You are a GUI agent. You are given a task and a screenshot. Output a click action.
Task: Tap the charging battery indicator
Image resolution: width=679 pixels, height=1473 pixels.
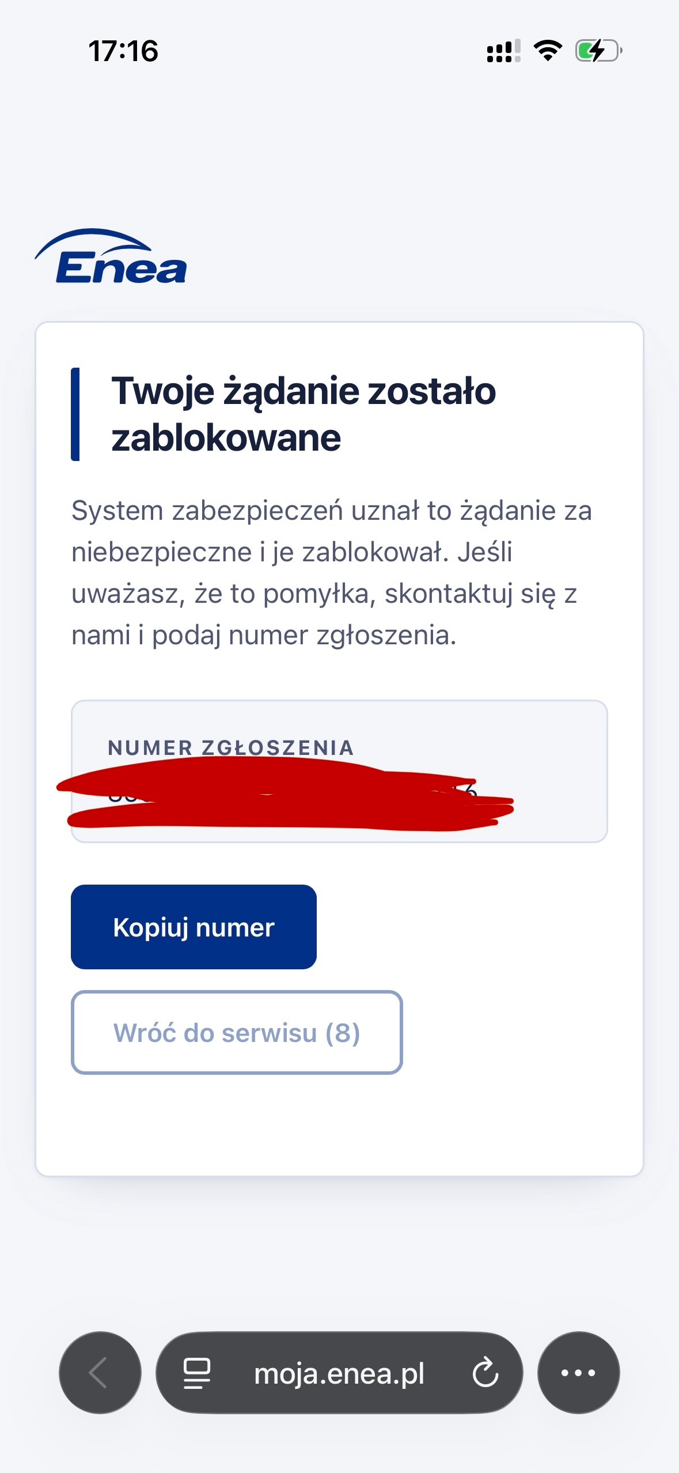coord(598,51)
